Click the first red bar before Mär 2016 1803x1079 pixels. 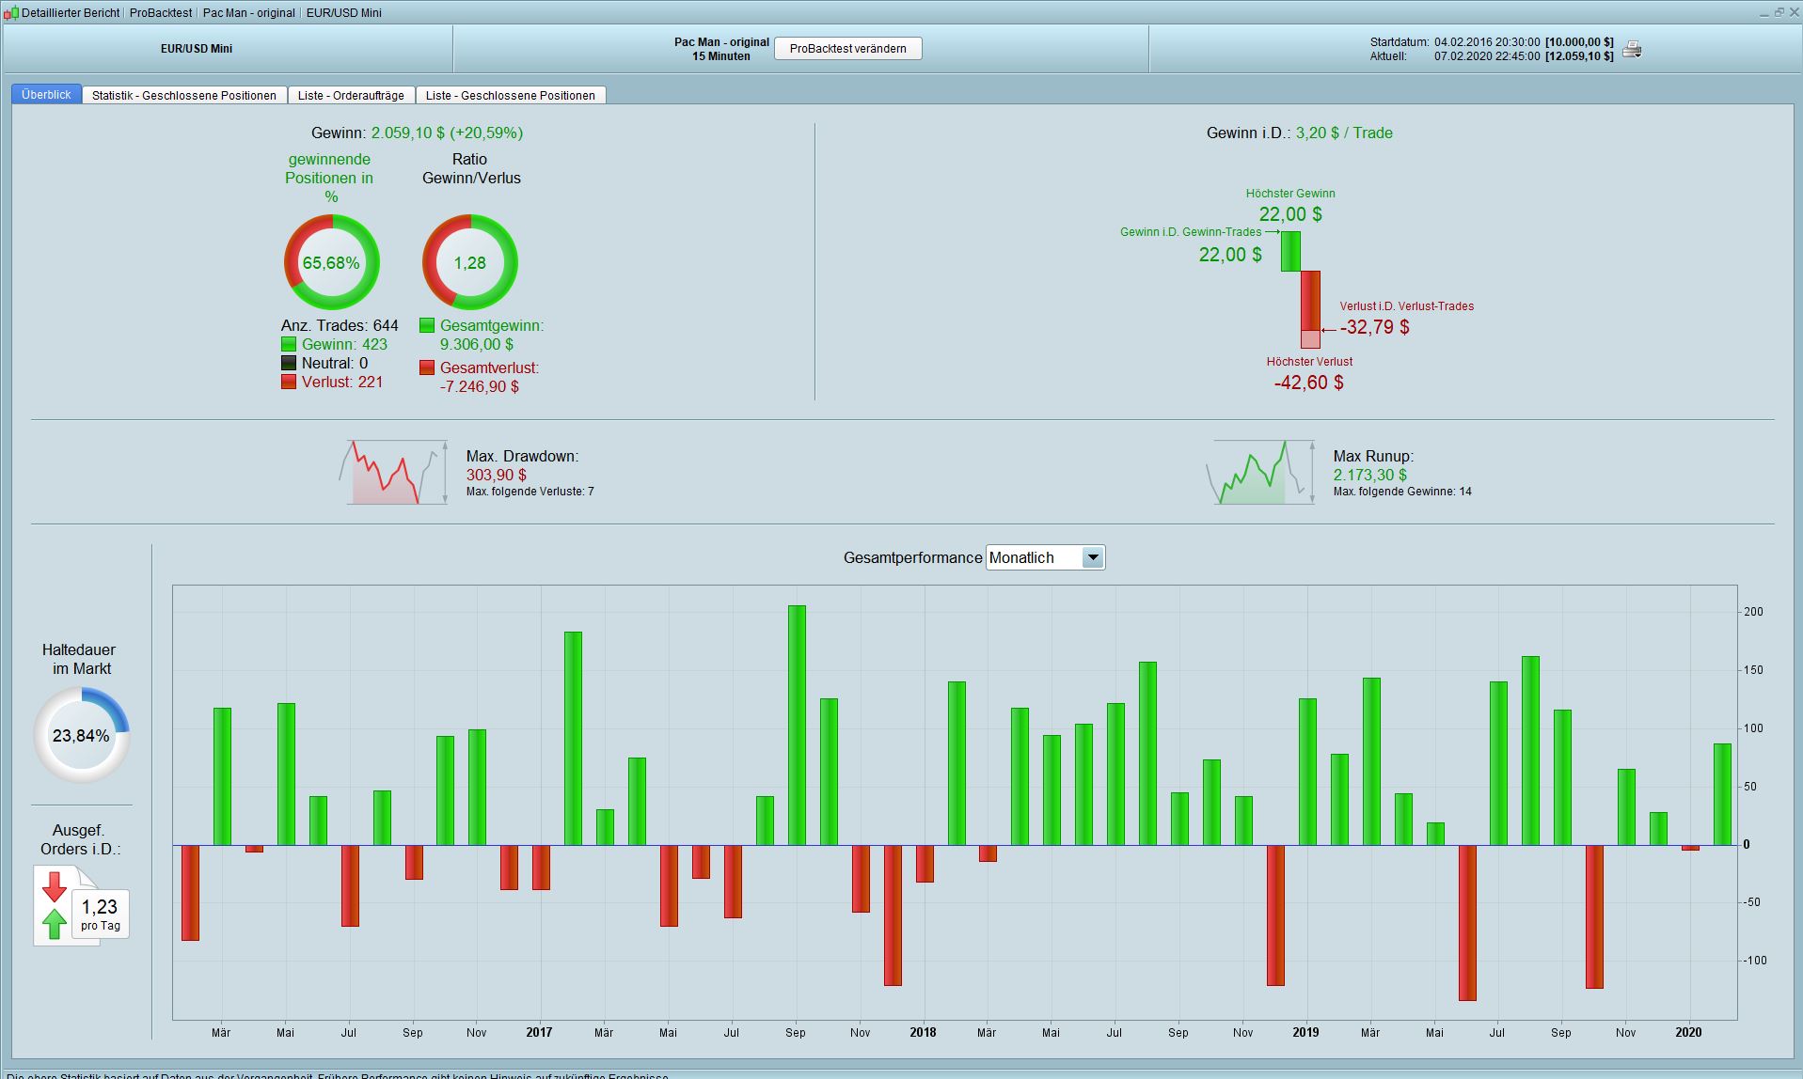[x=190, y=892]
